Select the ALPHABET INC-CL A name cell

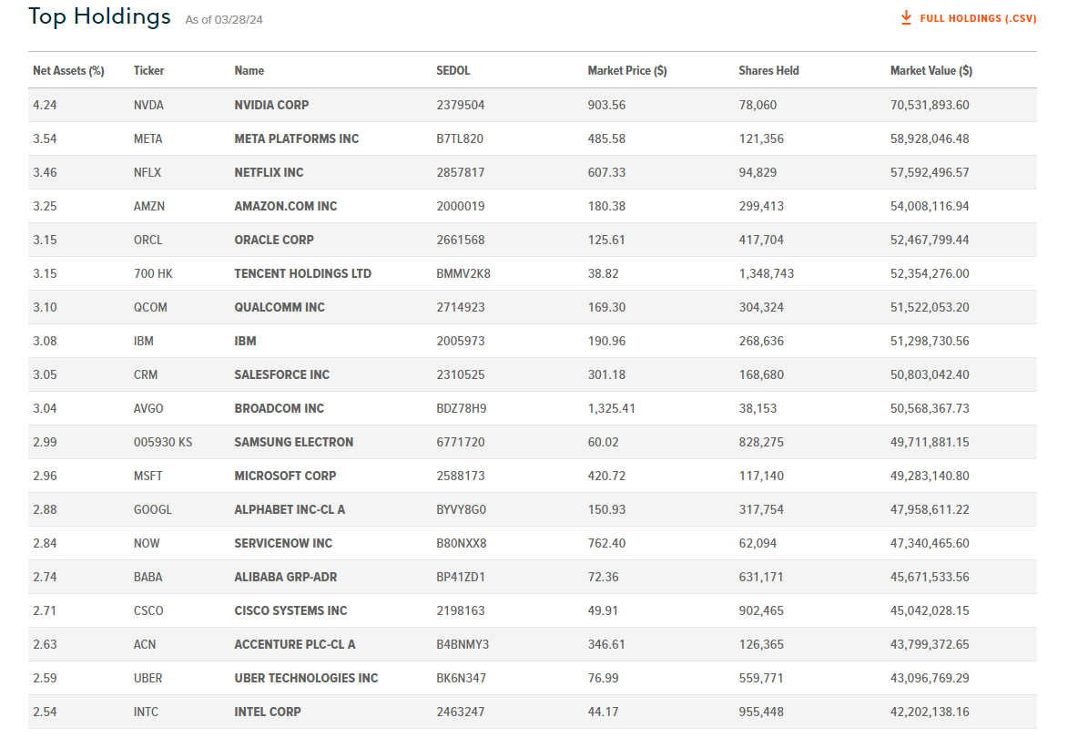290,509
